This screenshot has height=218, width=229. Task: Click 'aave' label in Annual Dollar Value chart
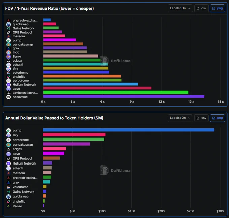(17, 154)
